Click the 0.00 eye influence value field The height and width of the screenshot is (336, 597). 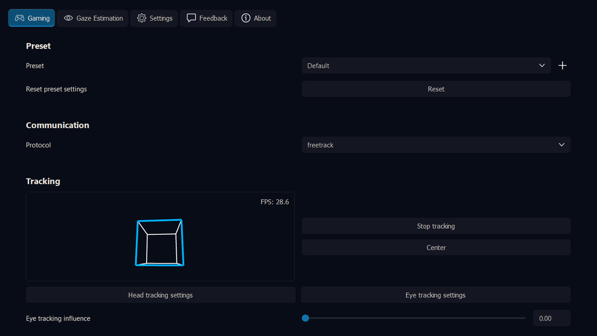(551, 318)
